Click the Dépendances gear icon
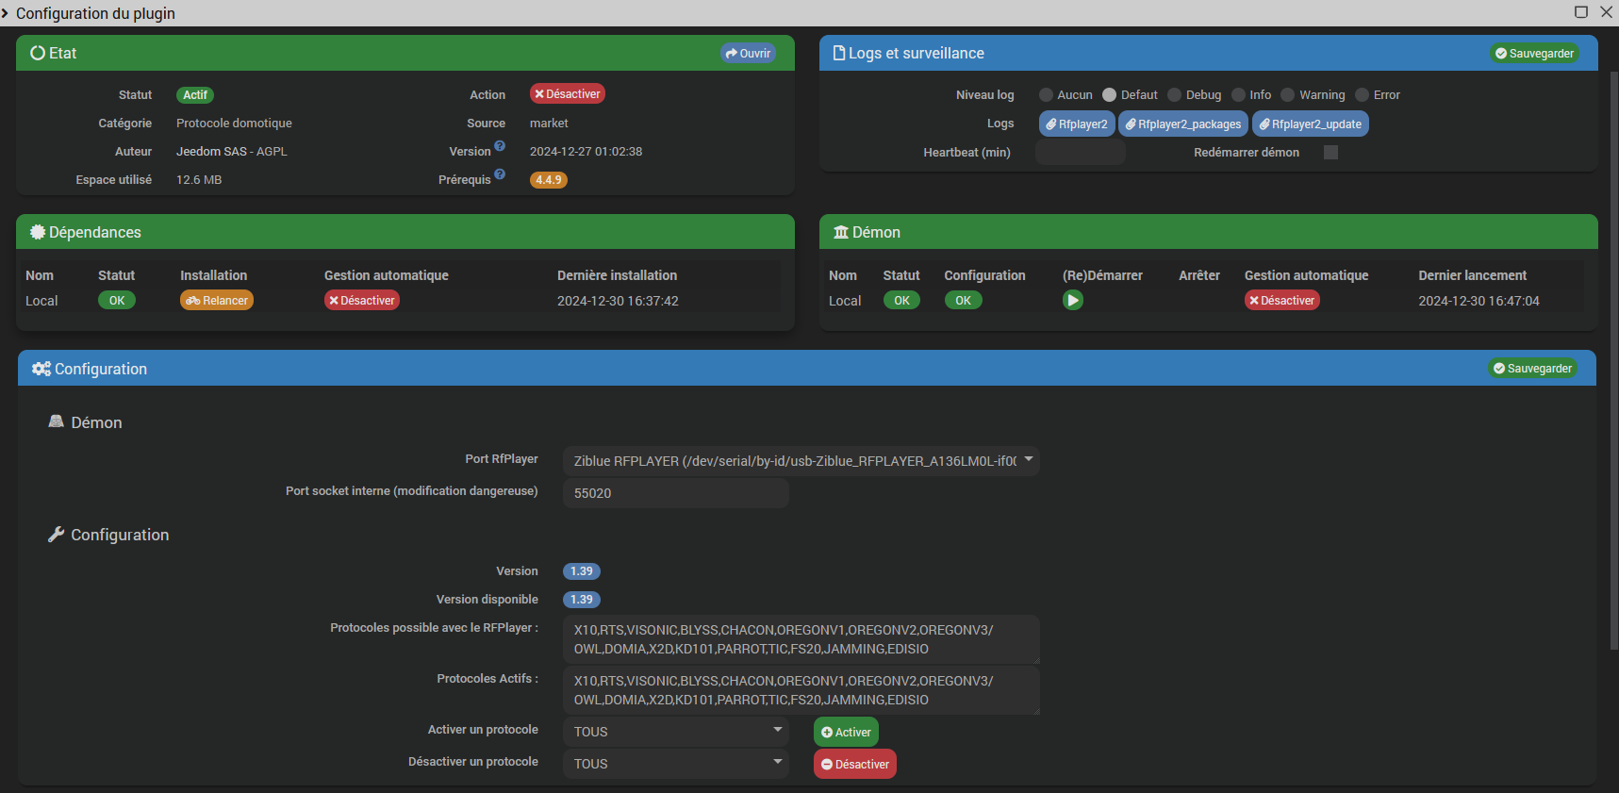Screen dimensions: 1619x793 pos(38,232)
